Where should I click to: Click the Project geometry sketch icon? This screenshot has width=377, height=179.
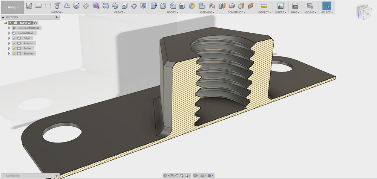(x=57, y=6)
